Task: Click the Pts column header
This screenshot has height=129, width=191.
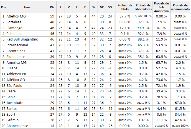Action: tap(52, 7)
